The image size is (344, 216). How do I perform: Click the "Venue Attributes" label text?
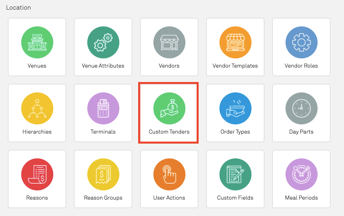[103, 66]
